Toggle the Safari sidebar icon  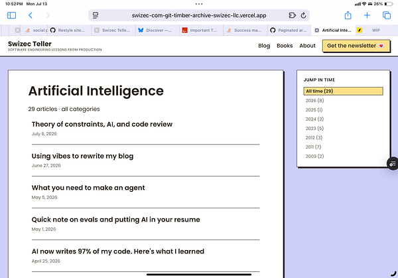click(12, 15)
